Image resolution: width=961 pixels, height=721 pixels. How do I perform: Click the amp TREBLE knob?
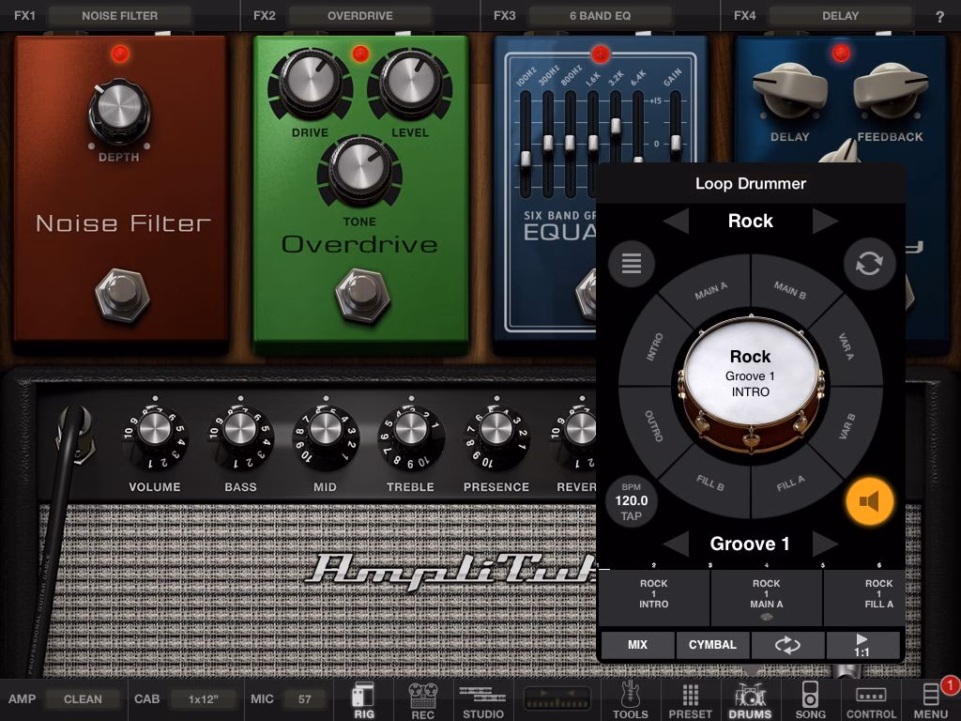411,428
